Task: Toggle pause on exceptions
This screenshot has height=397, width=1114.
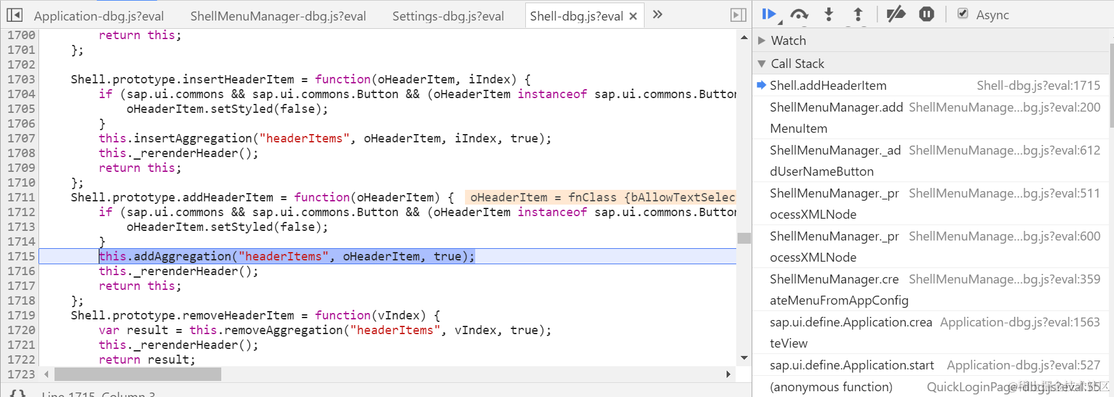Action: click(x=926, y=14)
